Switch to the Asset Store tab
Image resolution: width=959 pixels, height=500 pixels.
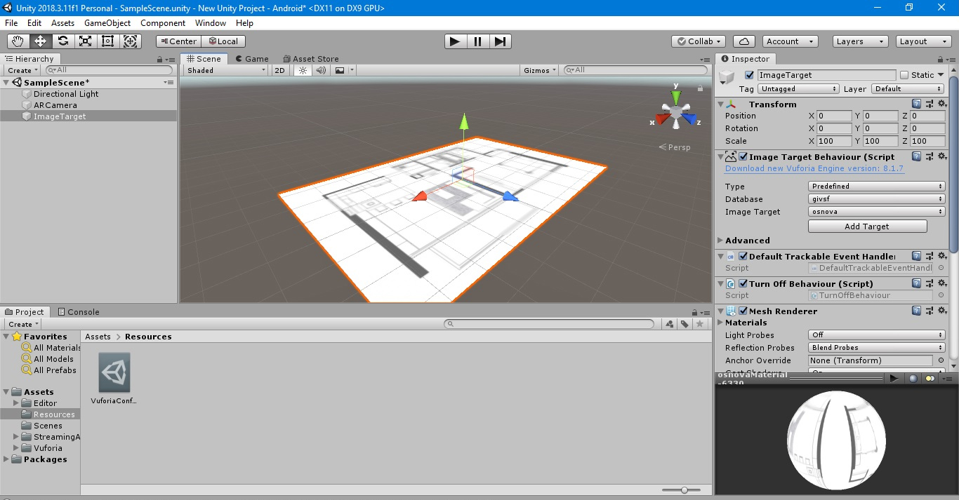pos(310,59)
